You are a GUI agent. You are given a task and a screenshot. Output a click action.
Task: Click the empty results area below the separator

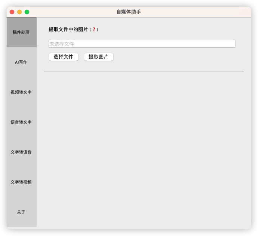click(x=144, y=150)
